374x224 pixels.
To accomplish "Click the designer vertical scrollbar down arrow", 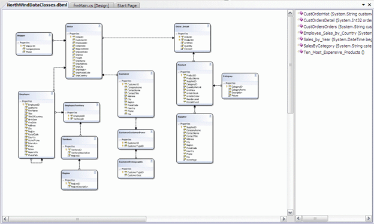I will click(290, 212).
